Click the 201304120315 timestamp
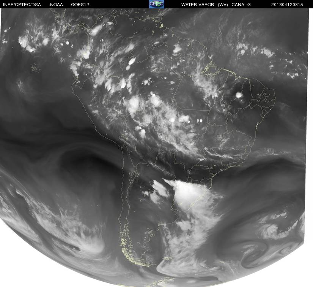313x287 pixels. [287, 5]
